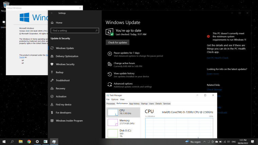Show hidden system tray icons
The width and height of the screenshot is (258, 145).
point(204,142)
